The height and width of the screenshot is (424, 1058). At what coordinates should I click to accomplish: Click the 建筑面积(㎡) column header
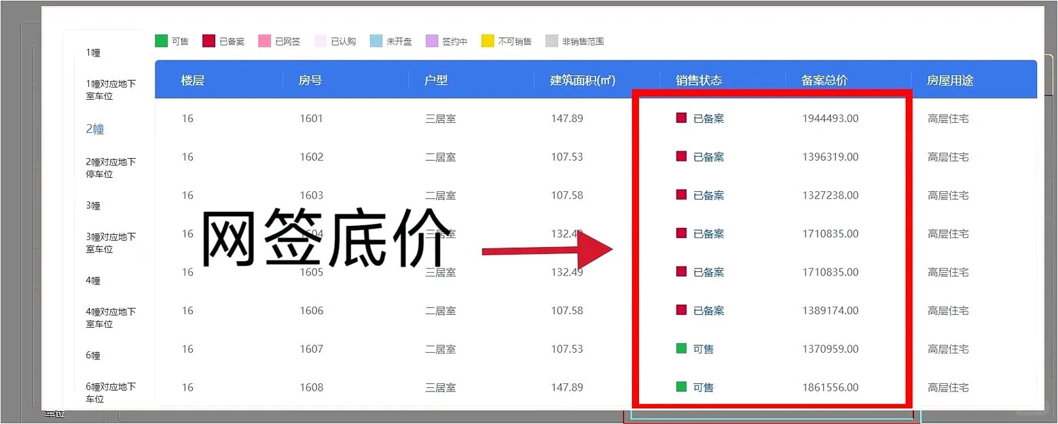point(583,80)
